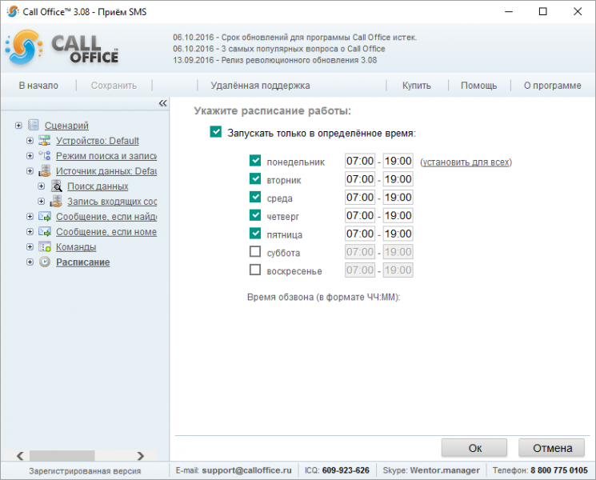This screenshot has width=596, height=480.
Task: Uncheck the пятница checkbox
Action: [255, 234]
